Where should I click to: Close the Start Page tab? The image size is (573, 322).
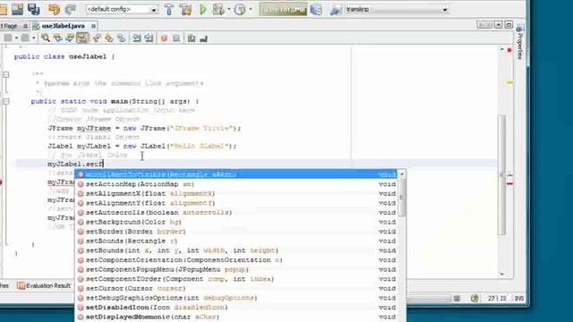click(x=25, y=26)
